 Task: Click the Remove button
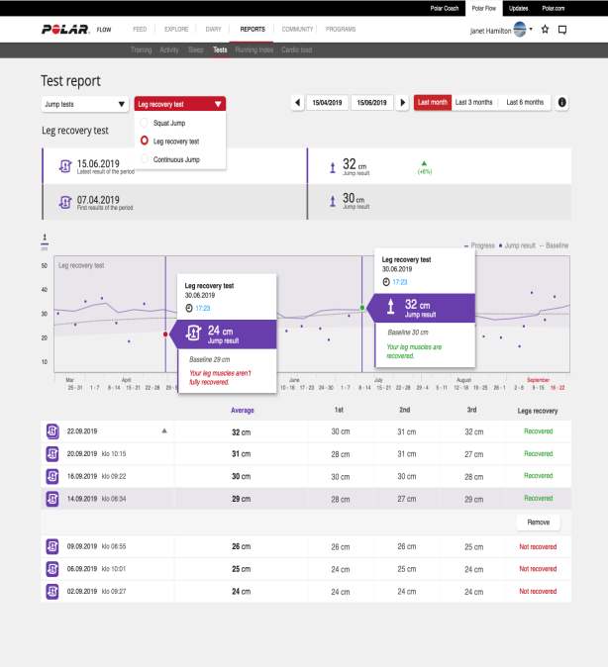[538, 523]
